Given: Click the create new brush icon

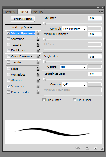Looking at the screenshot, I should click(x=95, y=148).
